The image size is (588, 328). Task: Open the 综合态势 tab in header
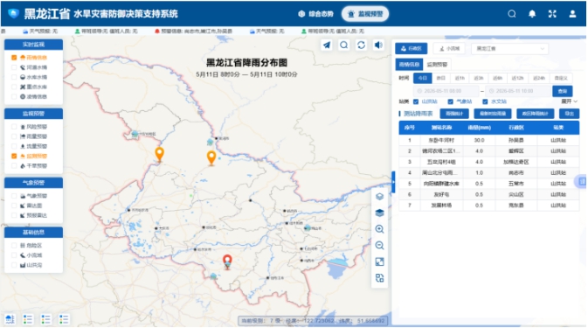(315, 14)
